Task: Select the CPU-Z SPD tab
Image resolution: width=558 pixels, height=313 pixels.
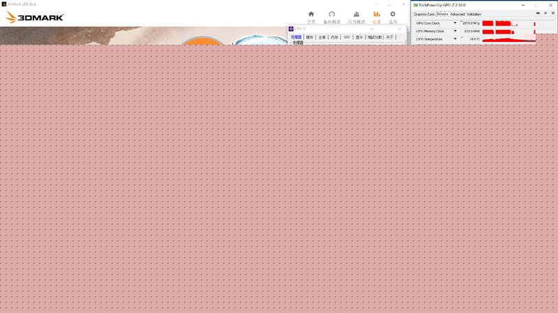Action: click(347, 37)
